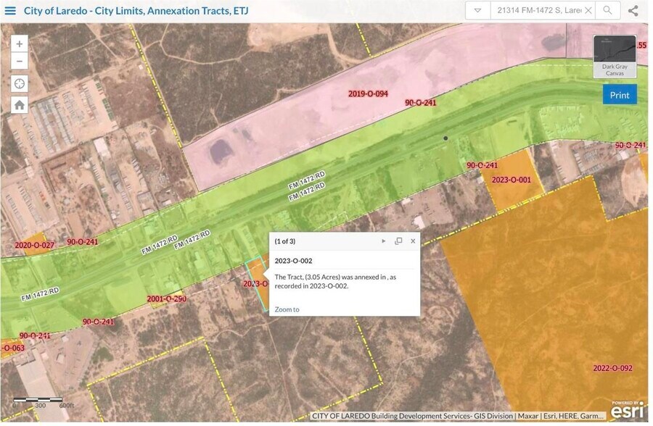The height and width of the screenshot is (426, 653).
Task: Select the home default extent icon
Action: coord(19,105)
